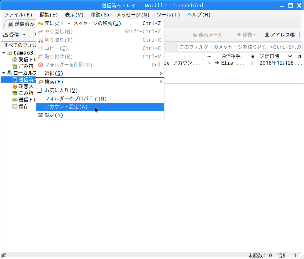304x259 pixels.
Task: Select the Trash (ごみ箱) under tamao3
Action: point(18,66)
